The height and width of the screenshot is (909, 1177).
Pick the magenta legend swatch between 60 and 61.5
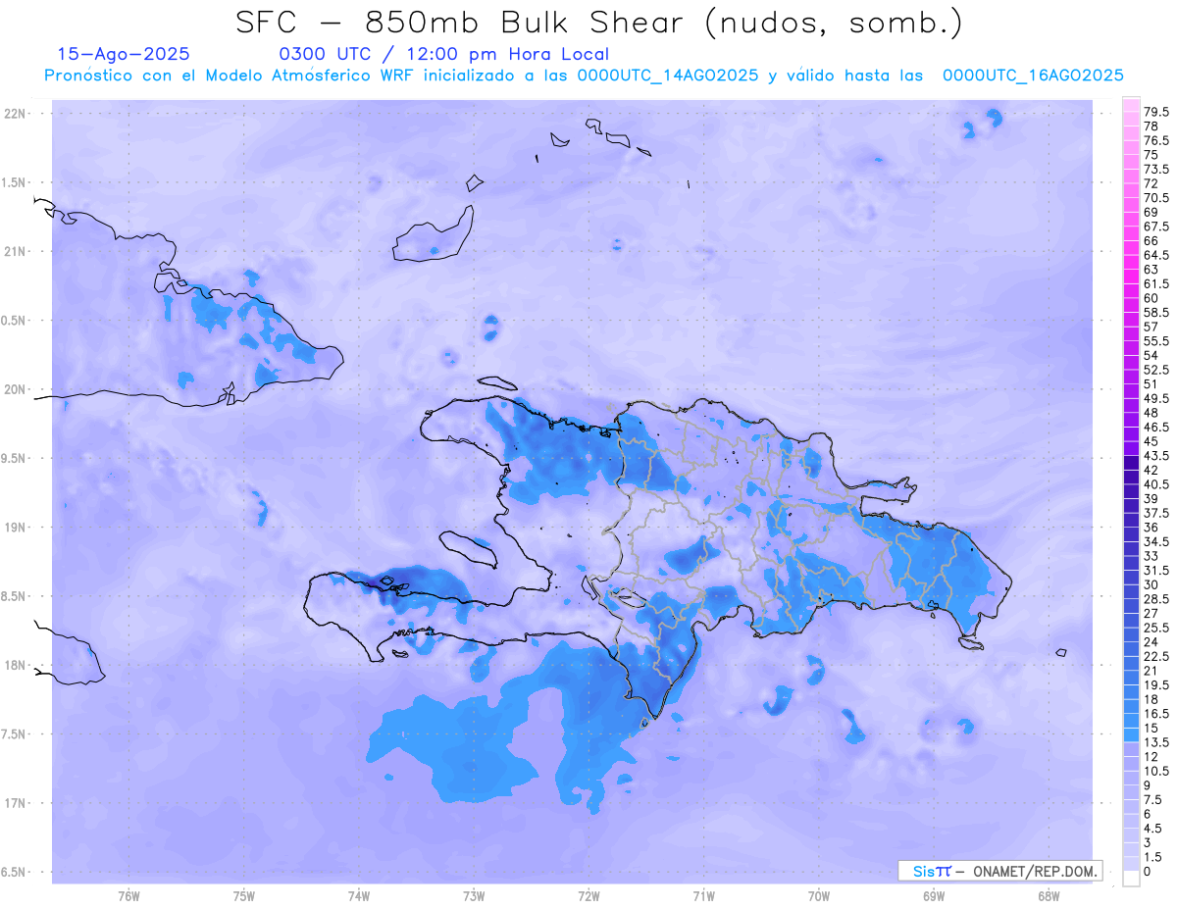[1131, 290]
